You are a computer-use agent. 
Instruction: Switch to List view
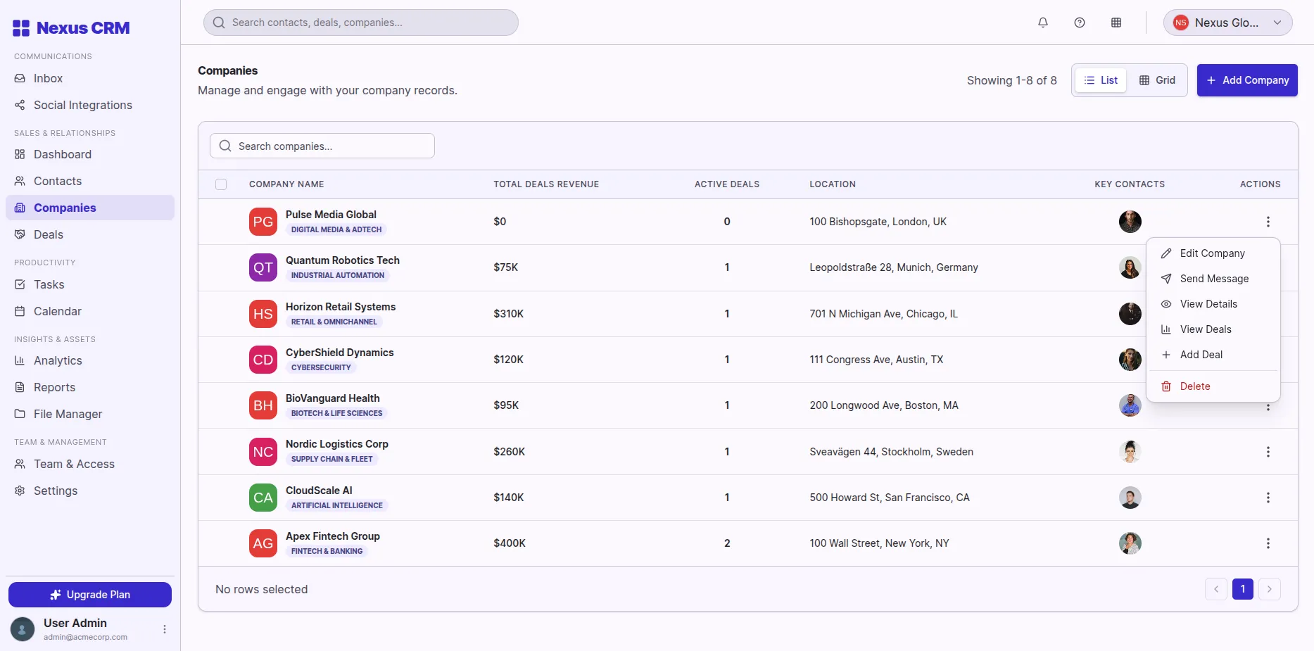pos(1101,80)
